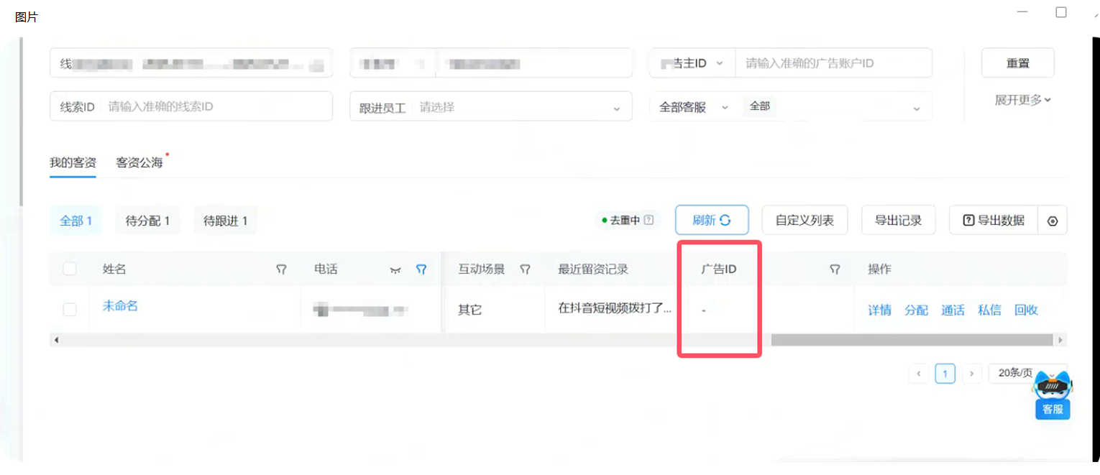This screenshot has width=1100, height=475.
Task: Tick the header select-all checkbox
Action: [70, 269]
